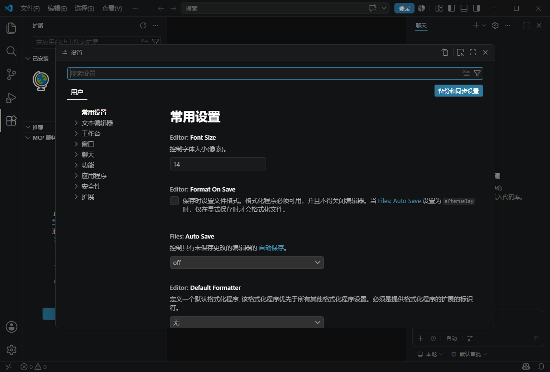550x372 pixels.
Task: Open Source Control view in activity bar
Action: (x=11, y=74)
